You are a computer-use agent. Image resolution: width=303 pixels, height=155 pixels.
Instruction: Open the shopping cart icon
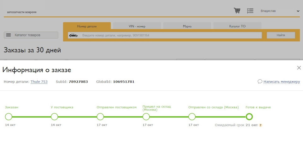(x=237, y=11)
